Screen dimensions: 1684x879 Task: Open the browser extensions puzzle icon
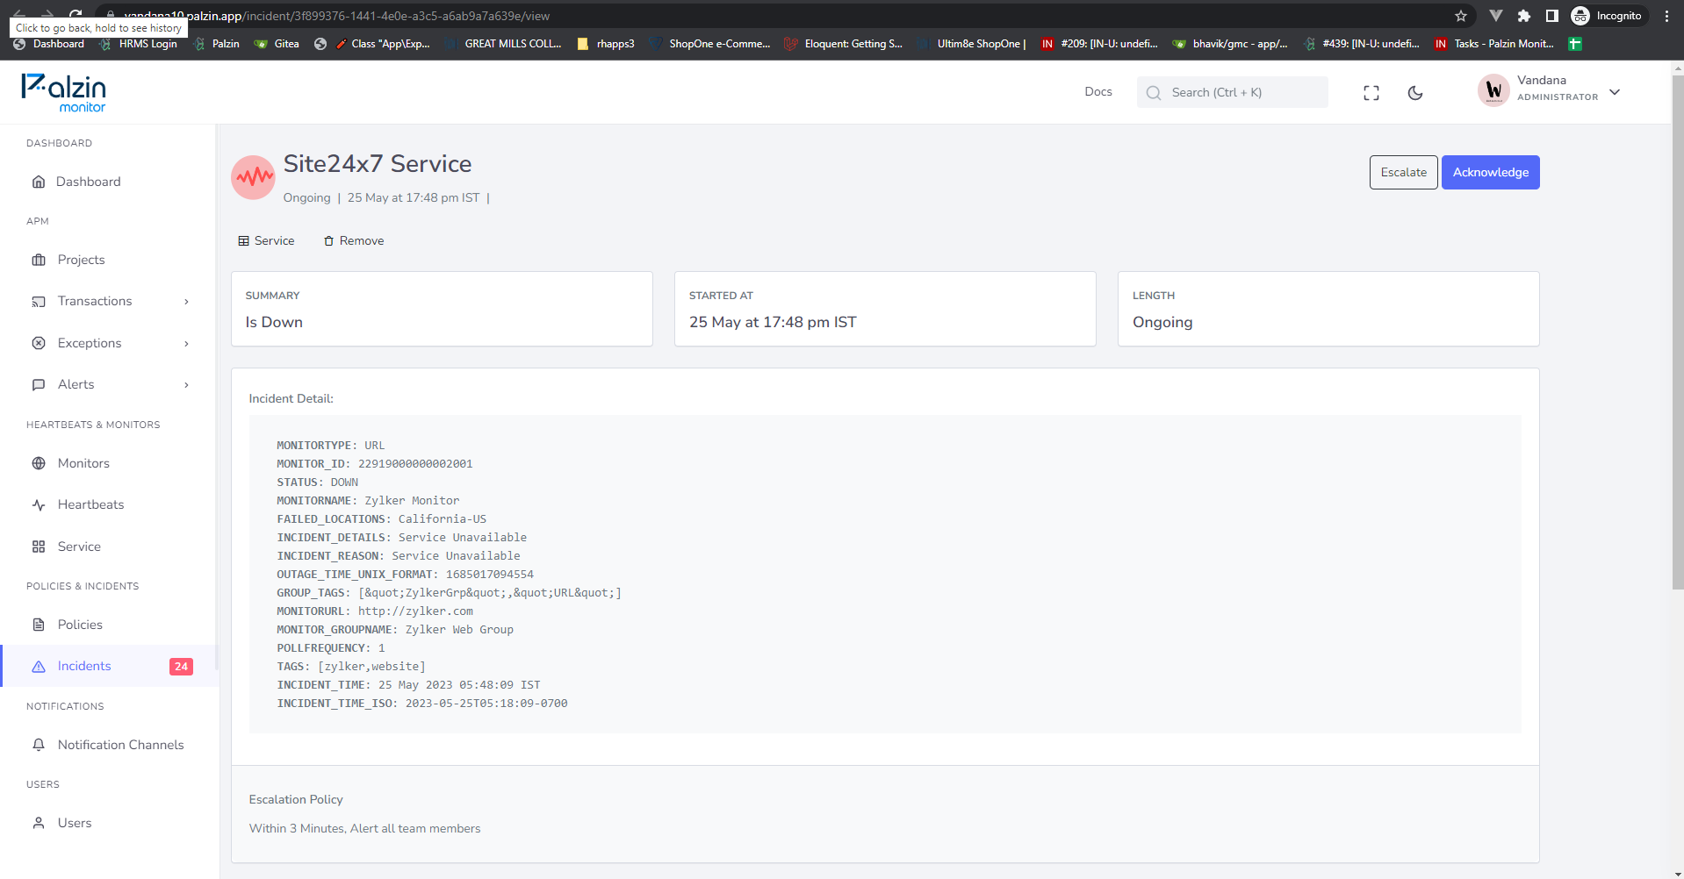click(x=1524, y=16)
